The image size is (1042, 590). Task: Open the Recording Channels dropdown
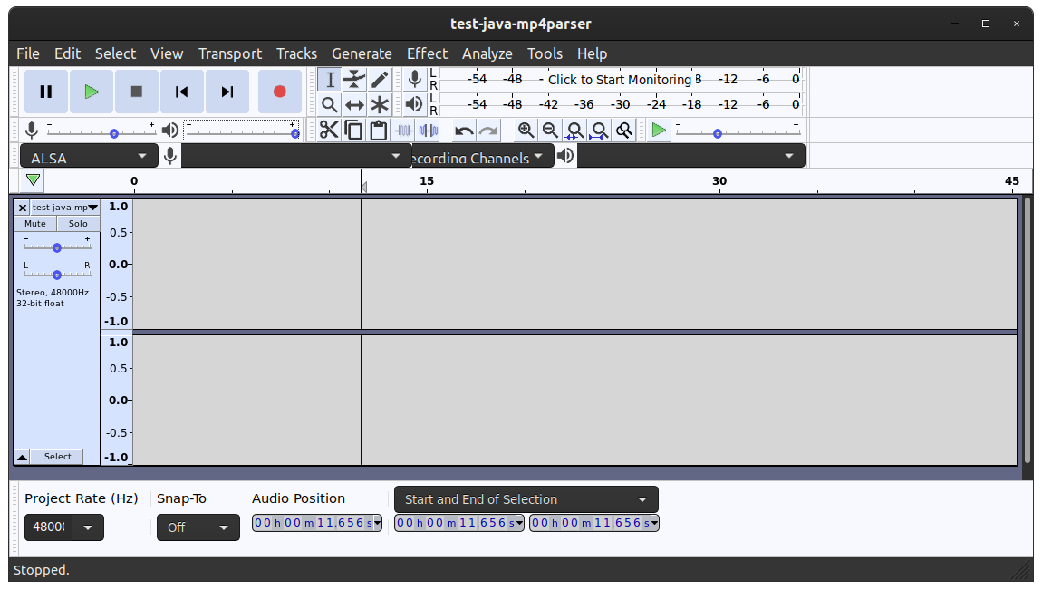[483, 157]
